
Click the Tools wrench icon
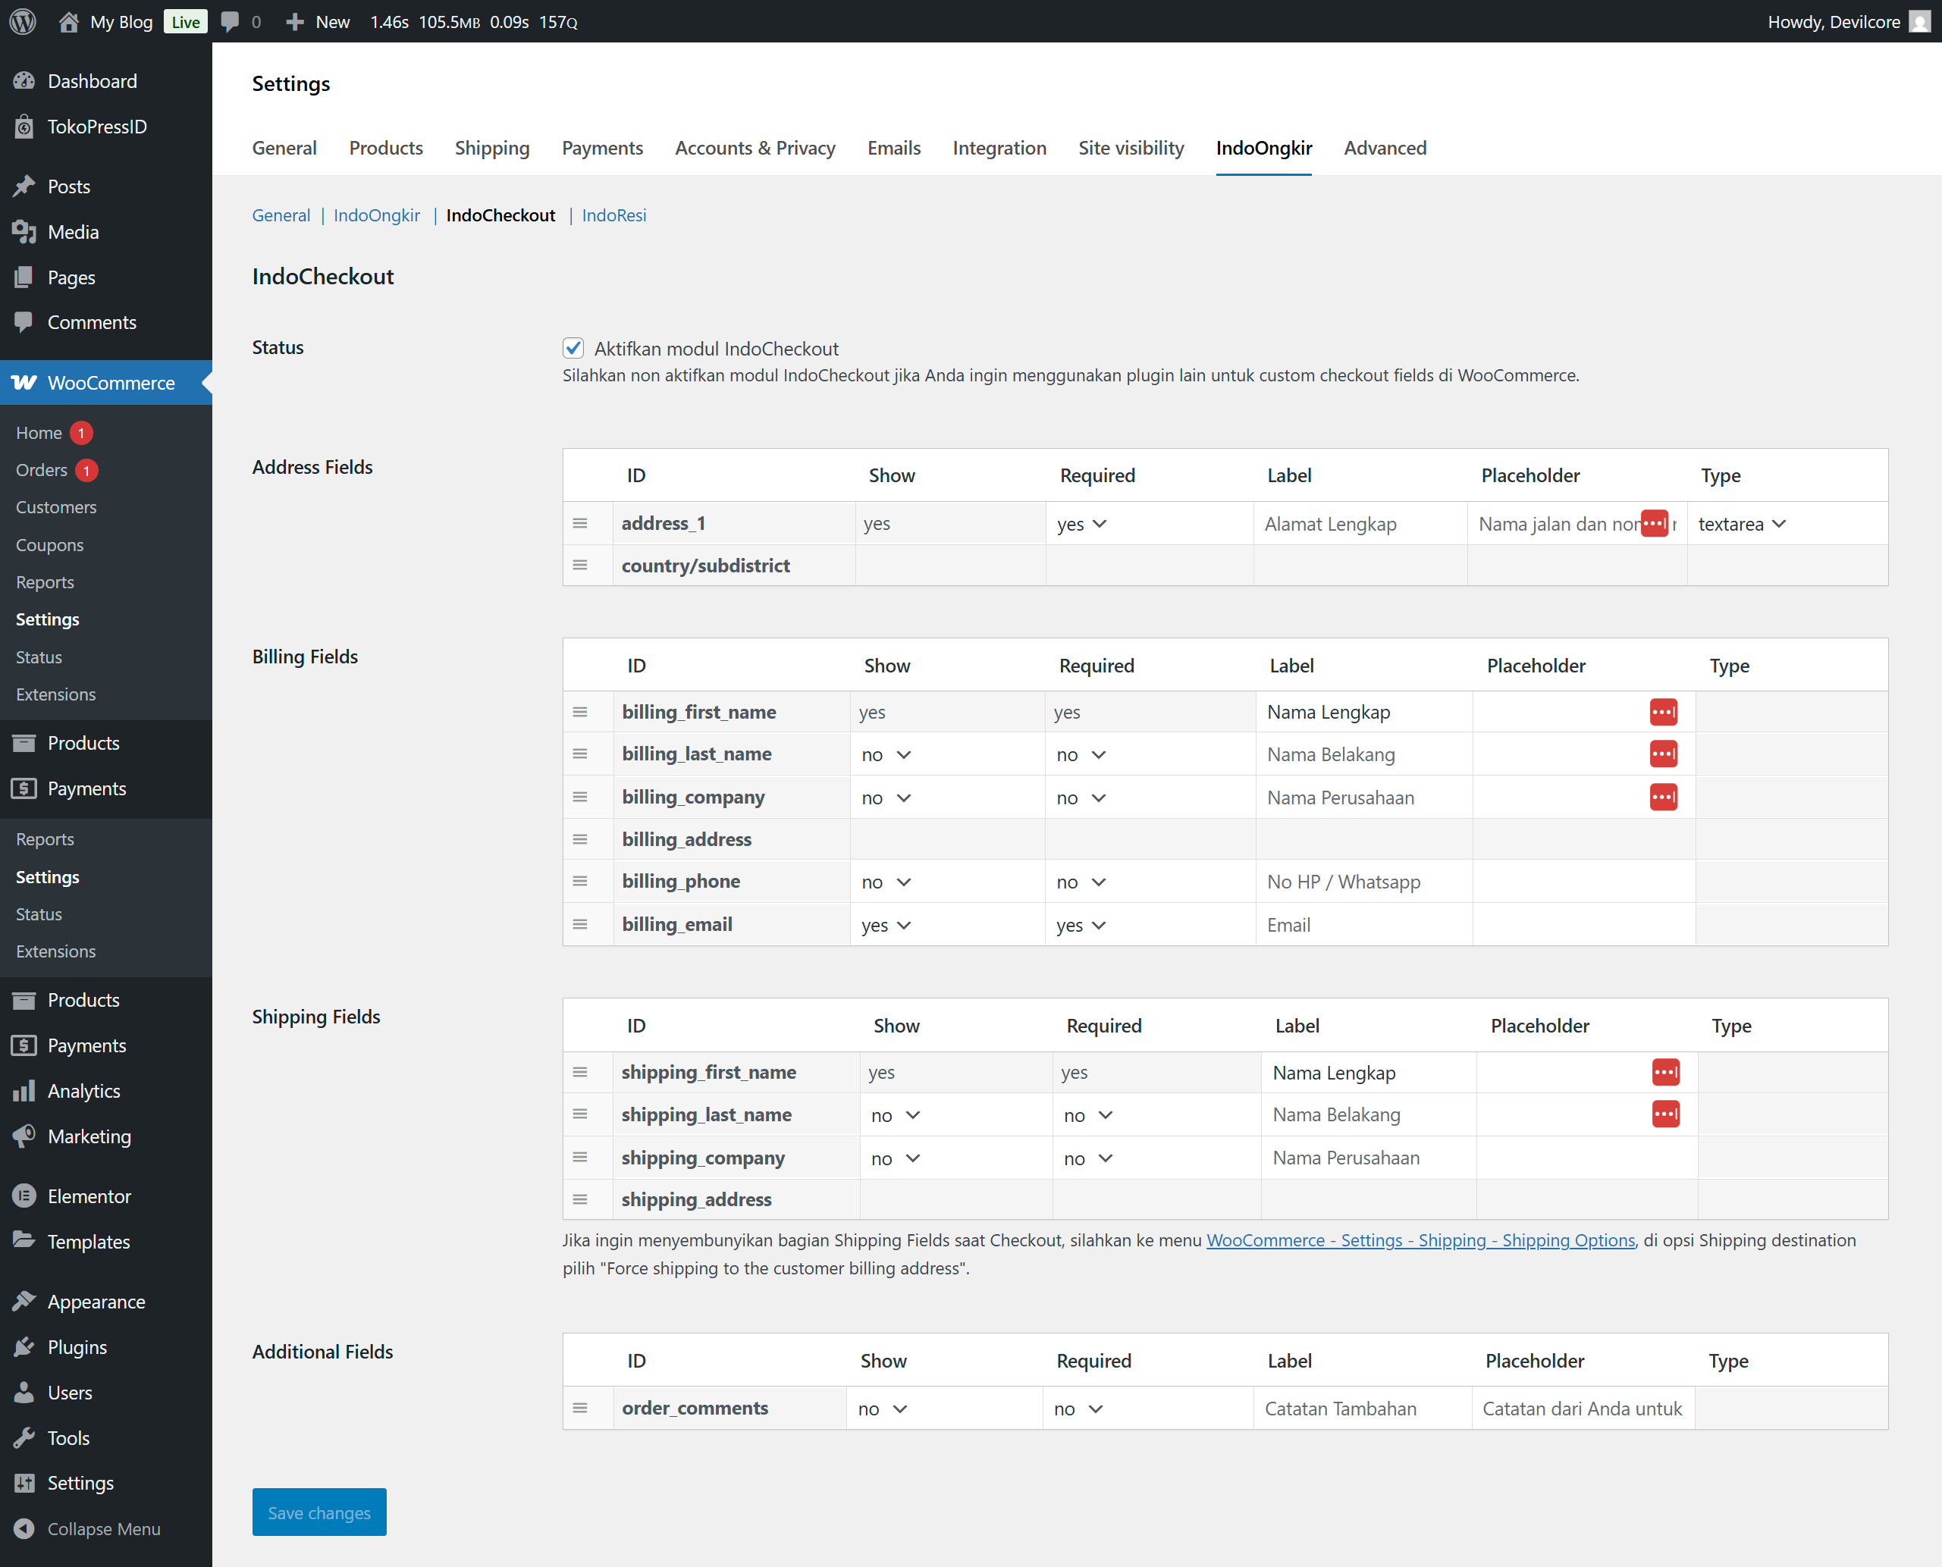pyautogui.click(x=24, y=1437)
